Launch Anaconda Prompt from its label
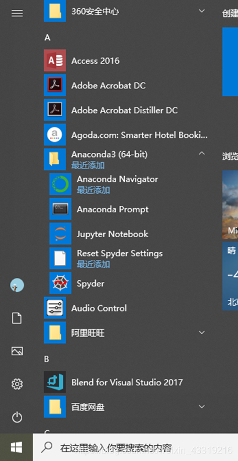The image size is (238, 461). coord(113,209)
